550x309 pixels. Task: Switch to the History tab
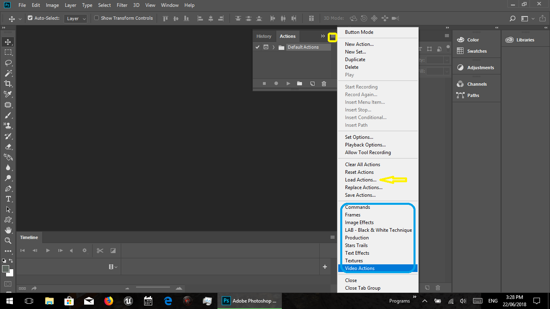(264, 36)
